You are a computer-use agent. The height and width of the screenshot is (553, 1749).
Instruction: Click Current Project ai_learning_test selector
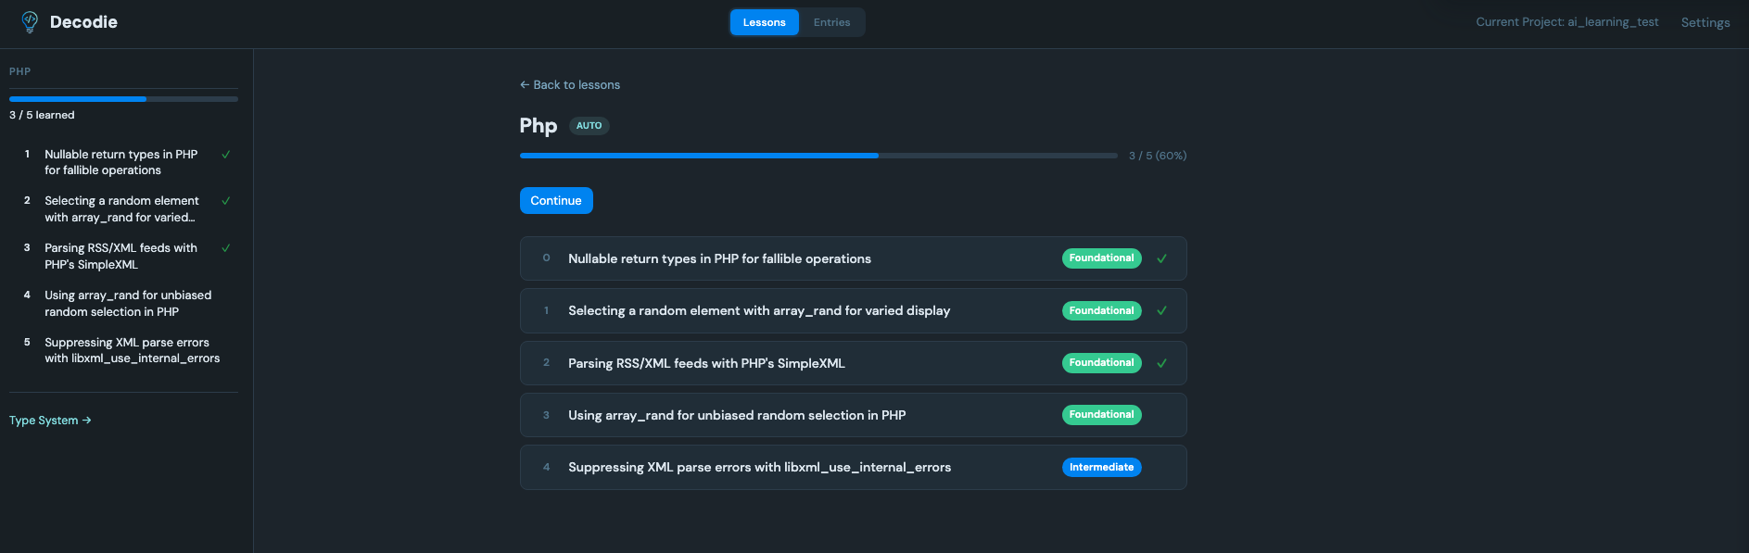coord(1566,22)
